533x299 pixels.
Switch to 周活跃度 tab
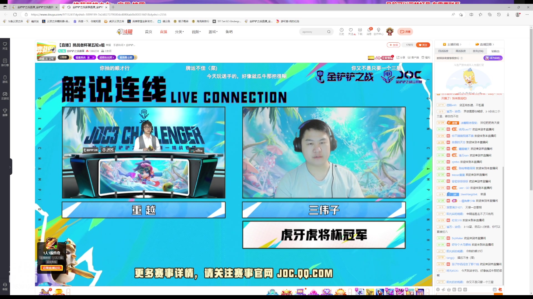(x=461, y=51)
